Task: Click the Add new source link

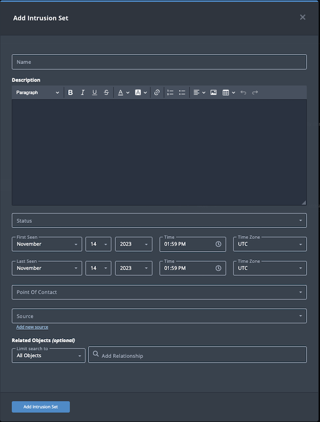Action: coord(32,327)
